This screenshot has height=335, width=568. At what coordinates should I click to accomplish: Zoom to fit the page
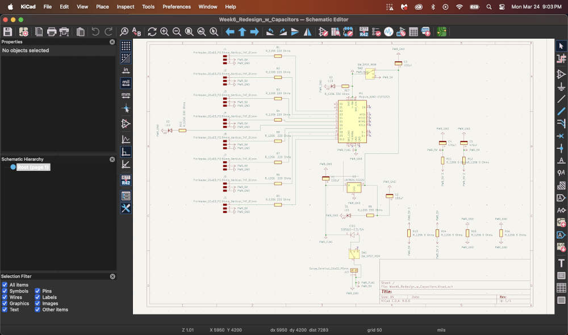tap(189, 32)
